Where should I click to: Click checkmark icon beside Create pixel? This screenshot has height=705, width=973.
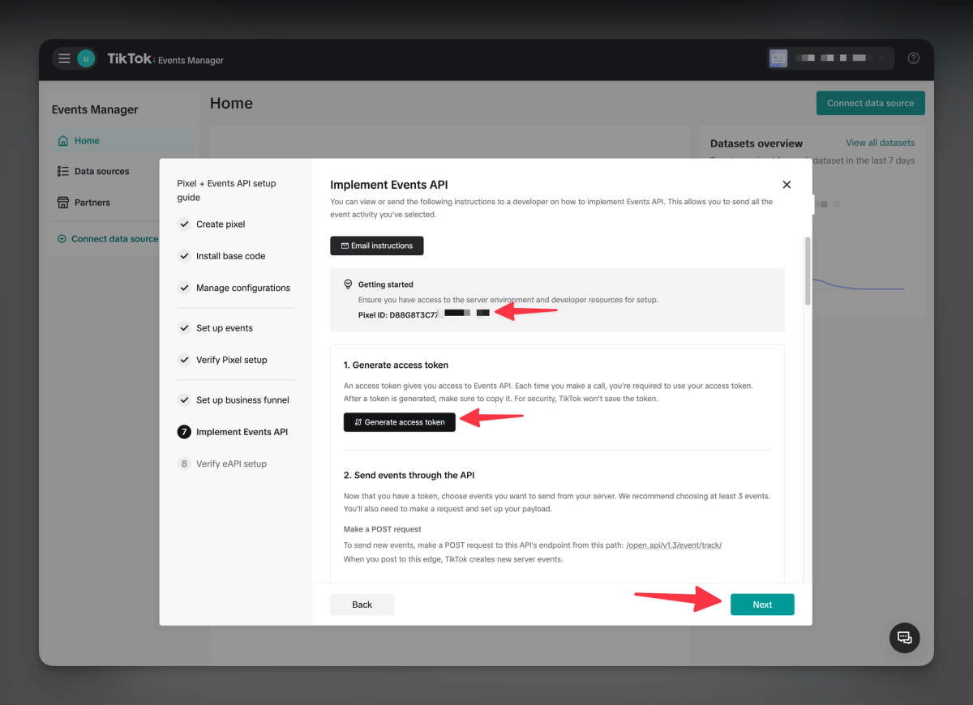(x=184, y=224)
